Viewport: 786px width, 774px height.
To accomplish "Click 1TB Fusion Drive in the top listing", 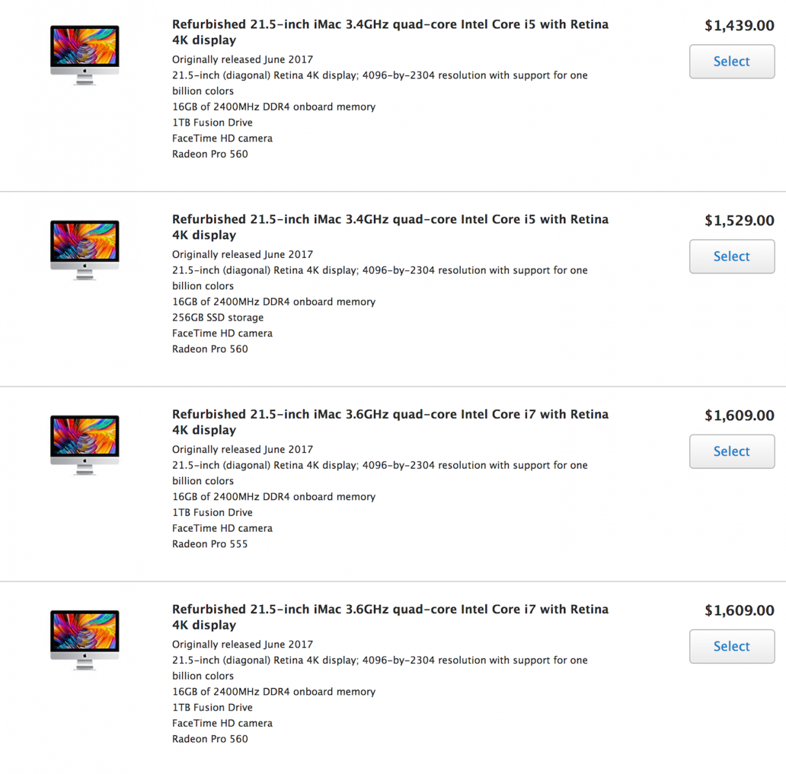I will pos(212,122).
